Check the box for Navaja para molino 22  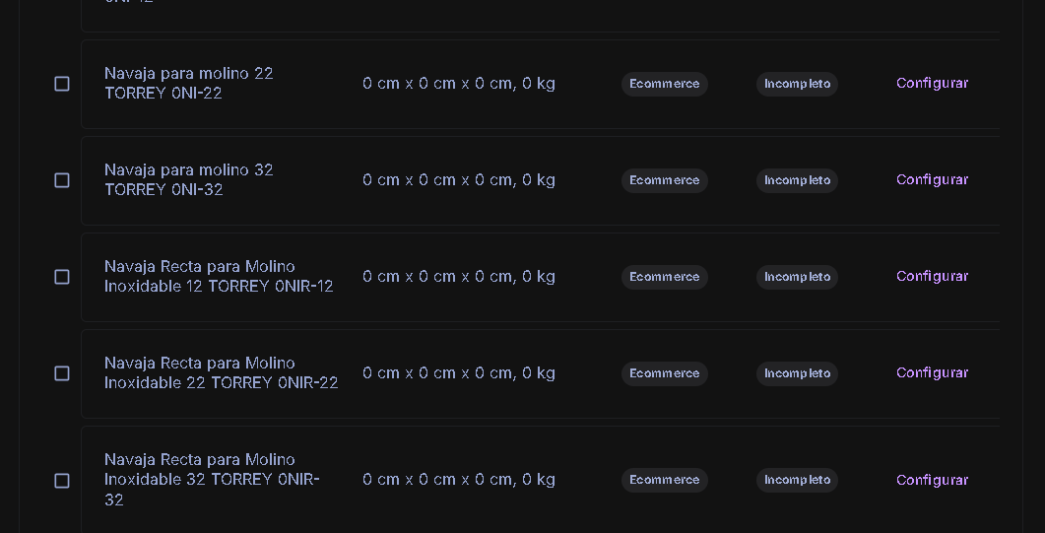point(62,84)
